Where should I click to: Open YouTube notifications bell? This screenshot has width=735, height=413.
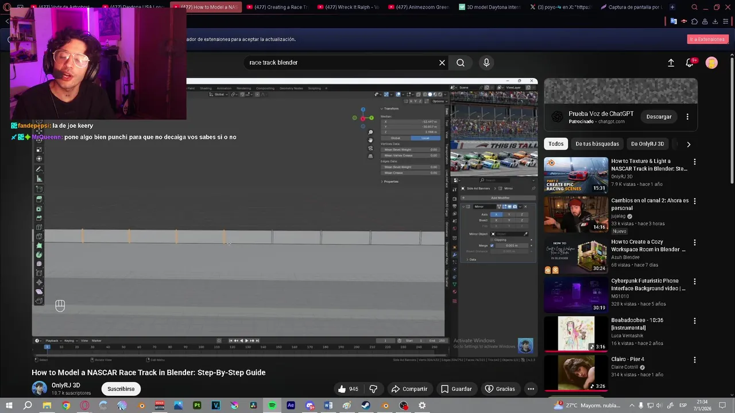[690, 63]
